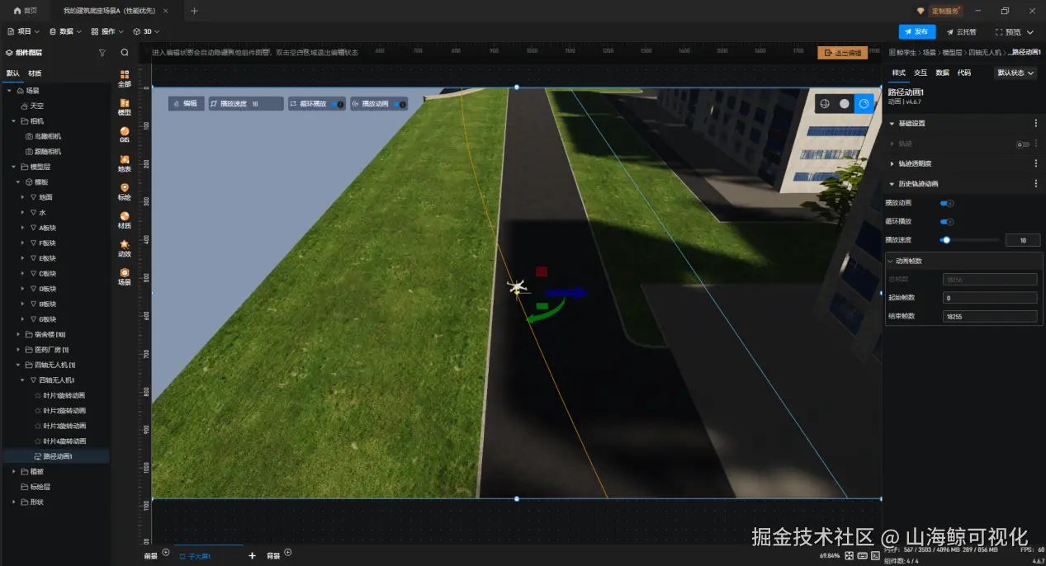Toggle 播放动画 switch in viewport toolbar
The height and width of the screenshot is (566, 1046).
399,104
